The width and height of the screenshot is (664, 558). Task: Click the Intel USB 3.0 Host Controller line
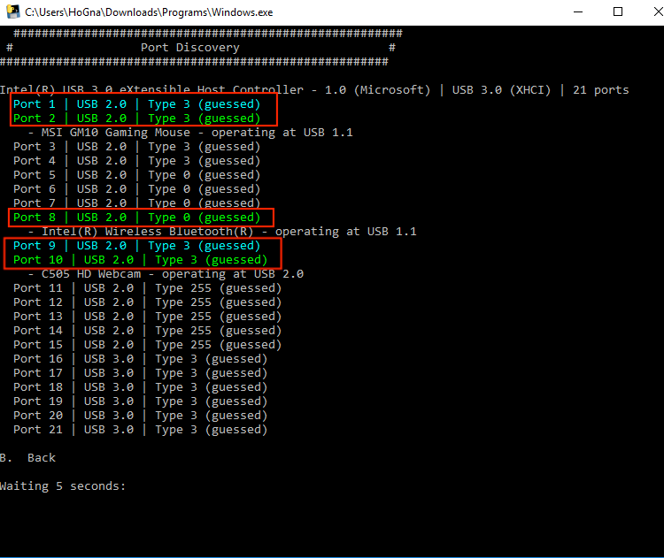click(x=314, y=90)
